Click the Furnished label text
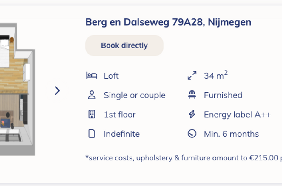 click(223, 95)
